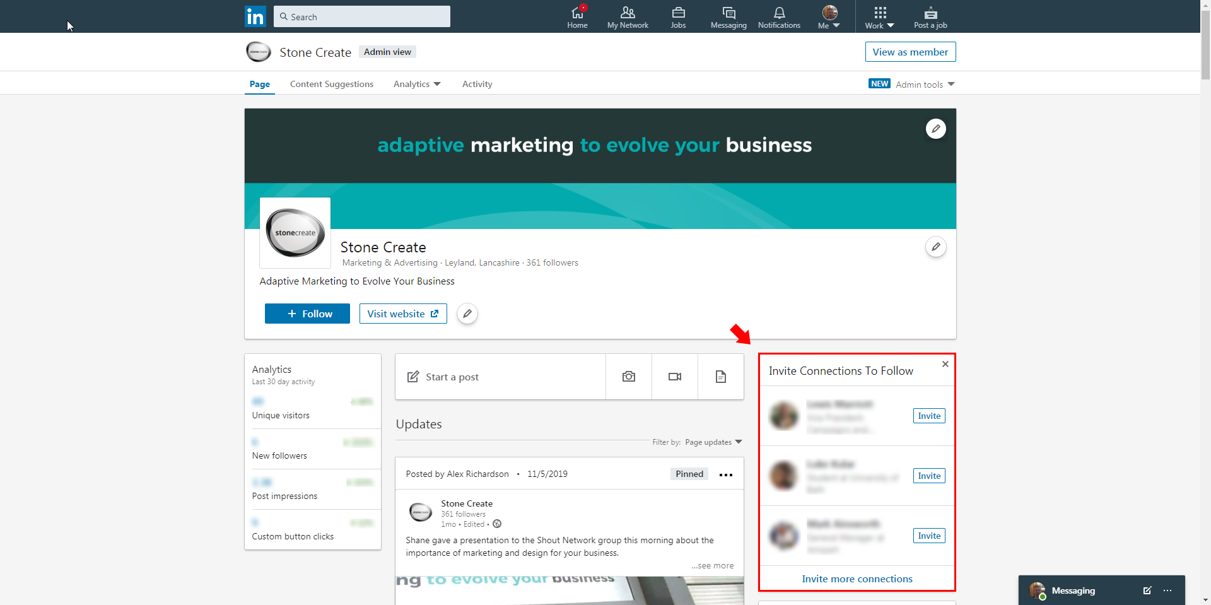
Task: Click the Visit website button
Action: 403,314
